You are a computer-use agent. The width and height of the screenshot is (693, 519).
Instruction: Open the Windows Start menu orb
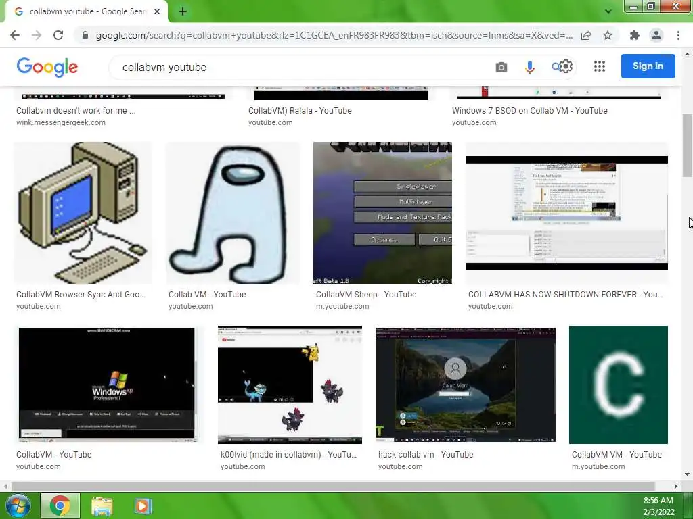click(18, 505)
